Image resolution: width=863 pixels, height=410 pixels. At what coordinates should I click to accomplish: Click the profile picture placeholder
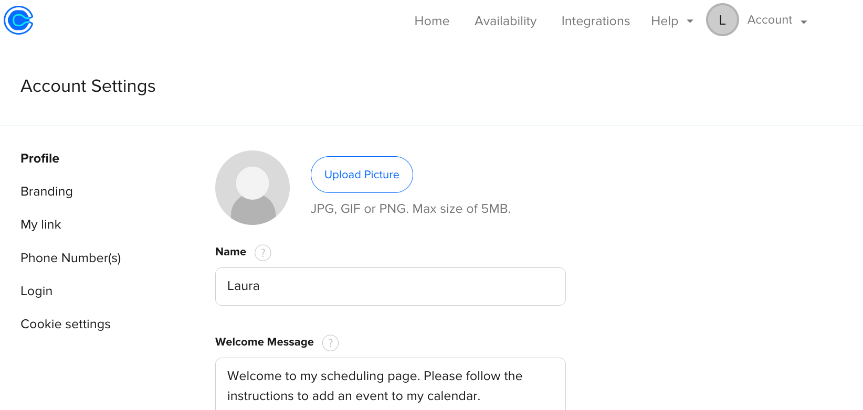point(252,187)
